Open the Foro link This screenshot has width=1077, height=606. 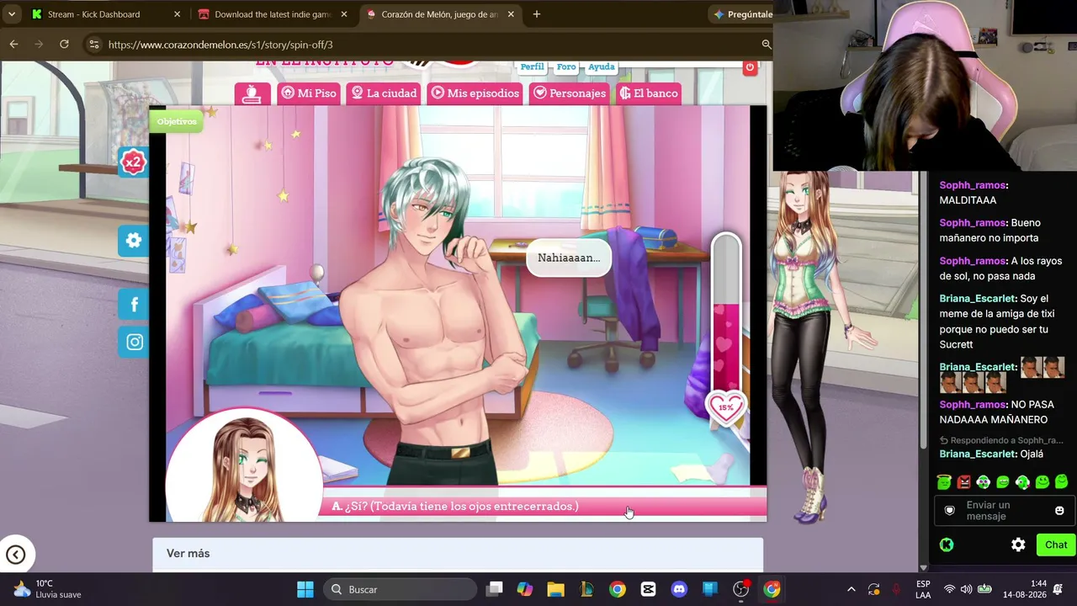click(566, 66)
